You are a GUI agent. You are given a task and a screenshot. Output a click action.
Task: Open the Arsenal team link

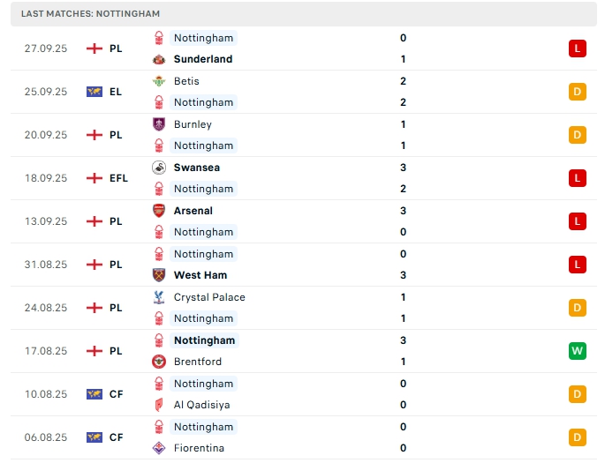point(193,211)
